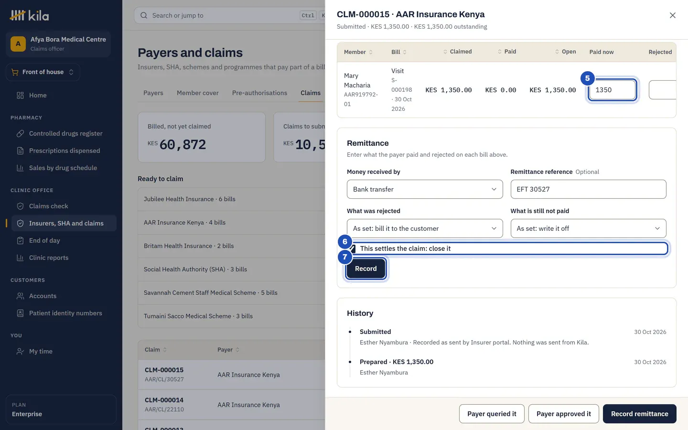688x430 pixels.
Task: Sort the bills table by Bill
Action: 399,52
